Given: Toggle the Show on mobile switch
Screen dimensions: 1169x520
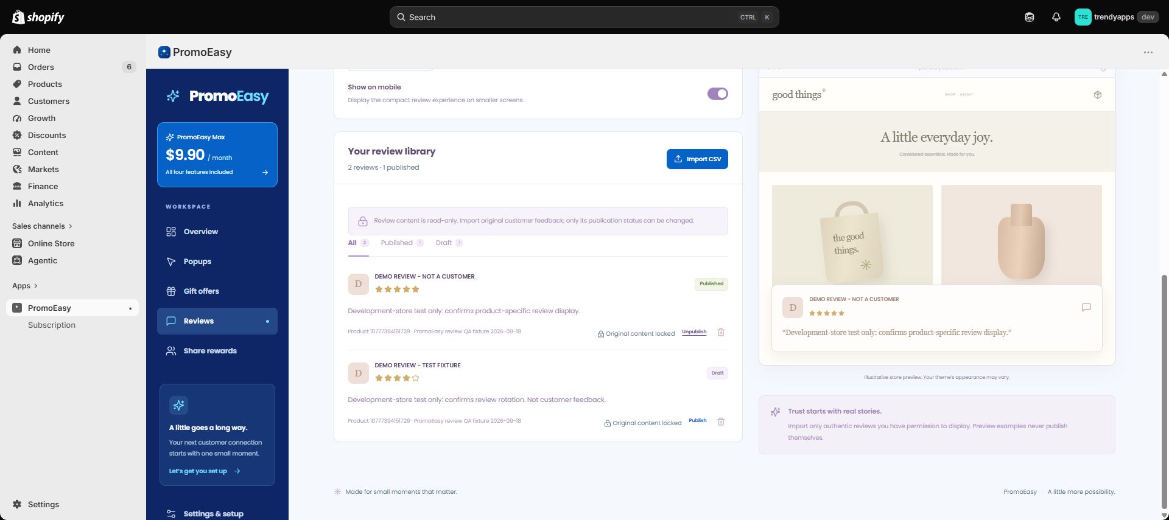Looking at the screenshot, I should point(717,94).
